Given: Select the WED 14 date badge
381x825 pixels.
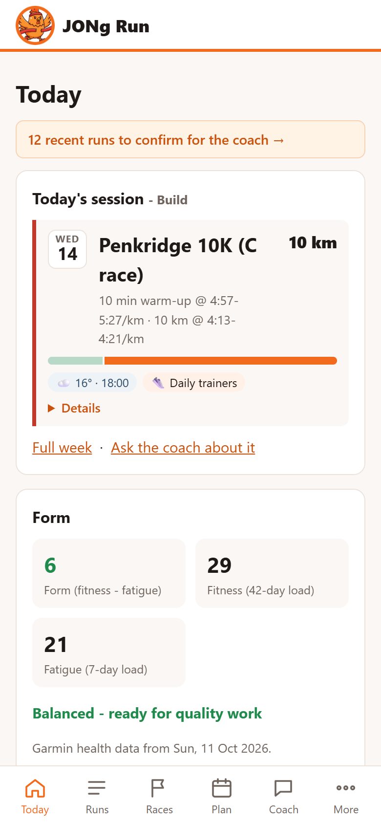Looking at the screenshot, I should (67, 249).
